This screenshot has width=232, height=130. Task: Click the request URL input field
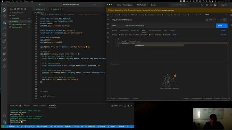(170, 26)
